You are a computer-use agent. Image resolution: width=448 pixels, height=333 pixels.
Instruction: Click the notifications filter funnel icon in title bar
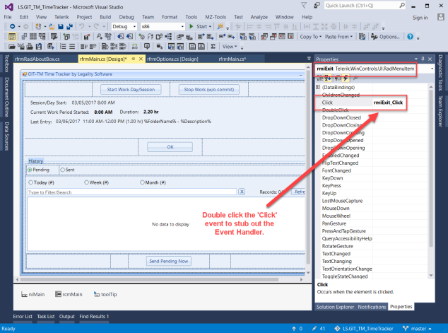coord(304,6)
